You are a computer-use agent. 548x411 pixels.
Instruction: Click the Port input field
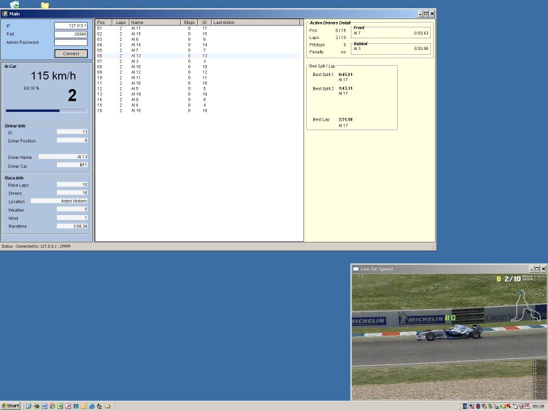point(71,34)
